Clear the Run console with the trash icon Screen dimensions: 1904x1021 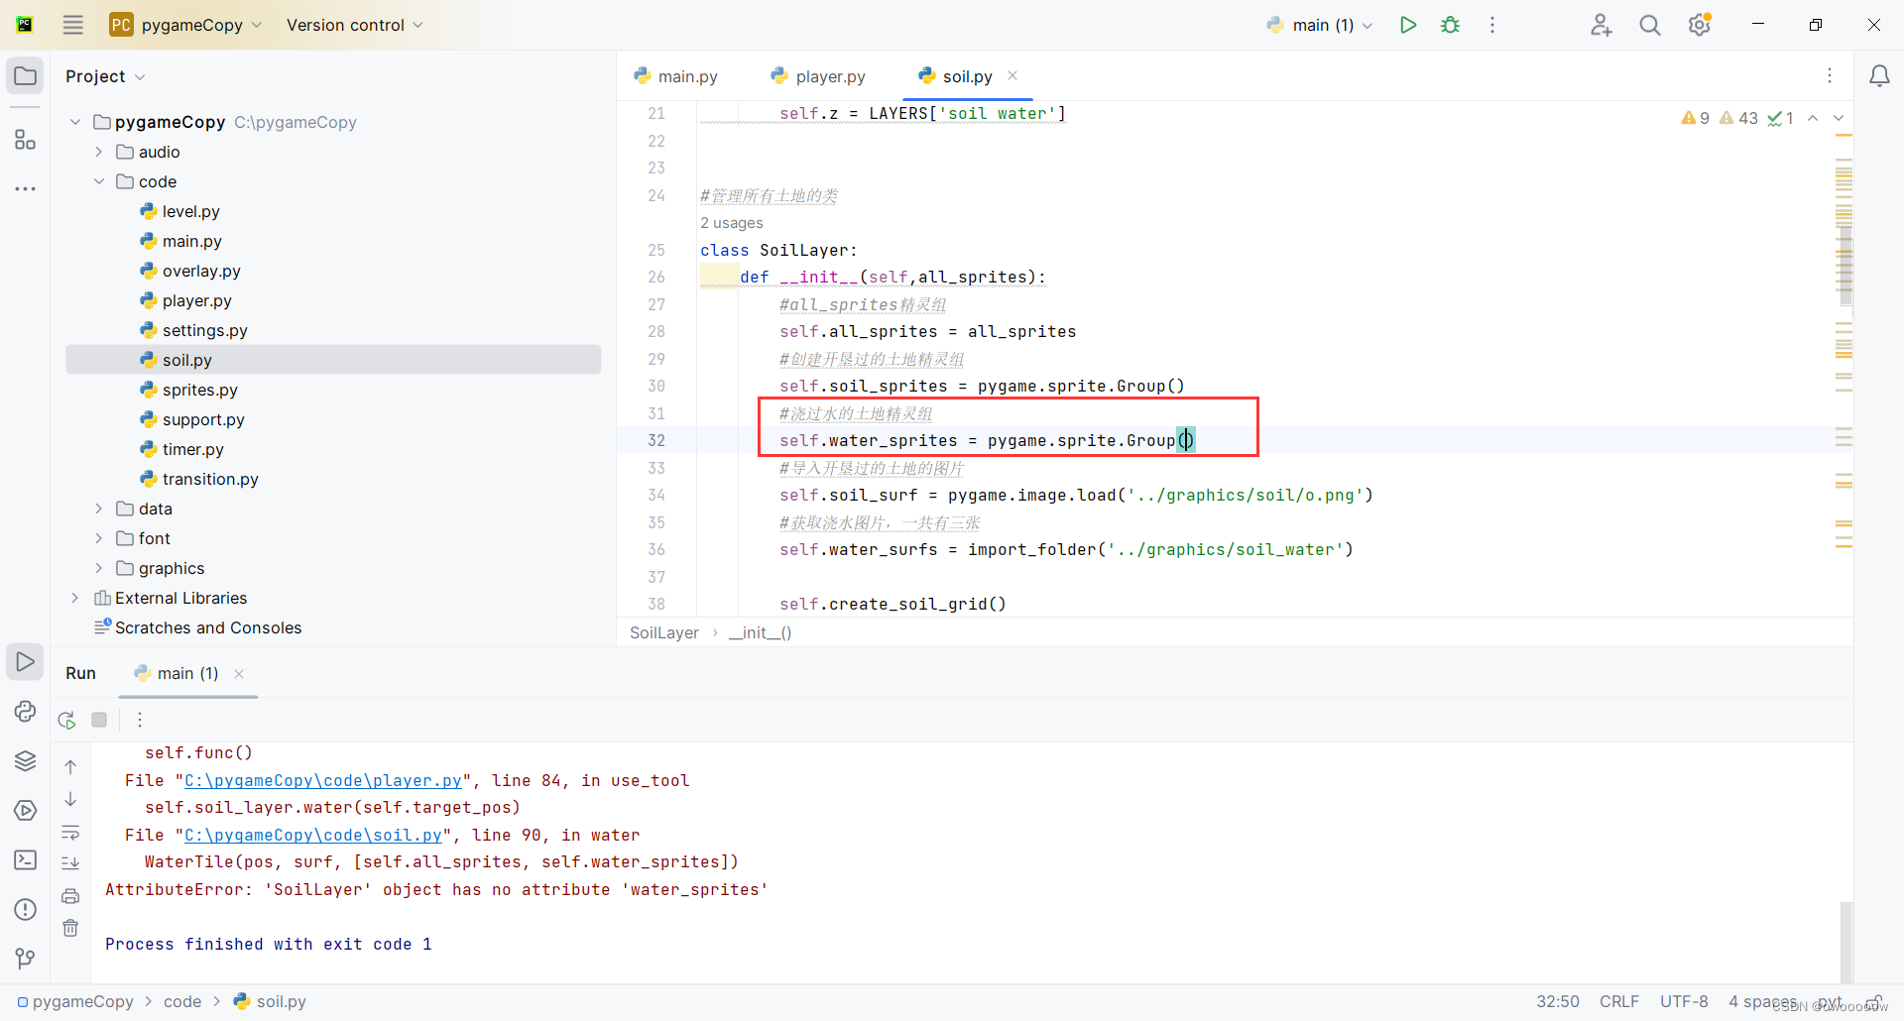70,928
